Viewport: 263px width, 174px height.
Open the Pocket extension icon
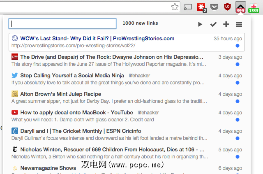(x=214, y=7)
